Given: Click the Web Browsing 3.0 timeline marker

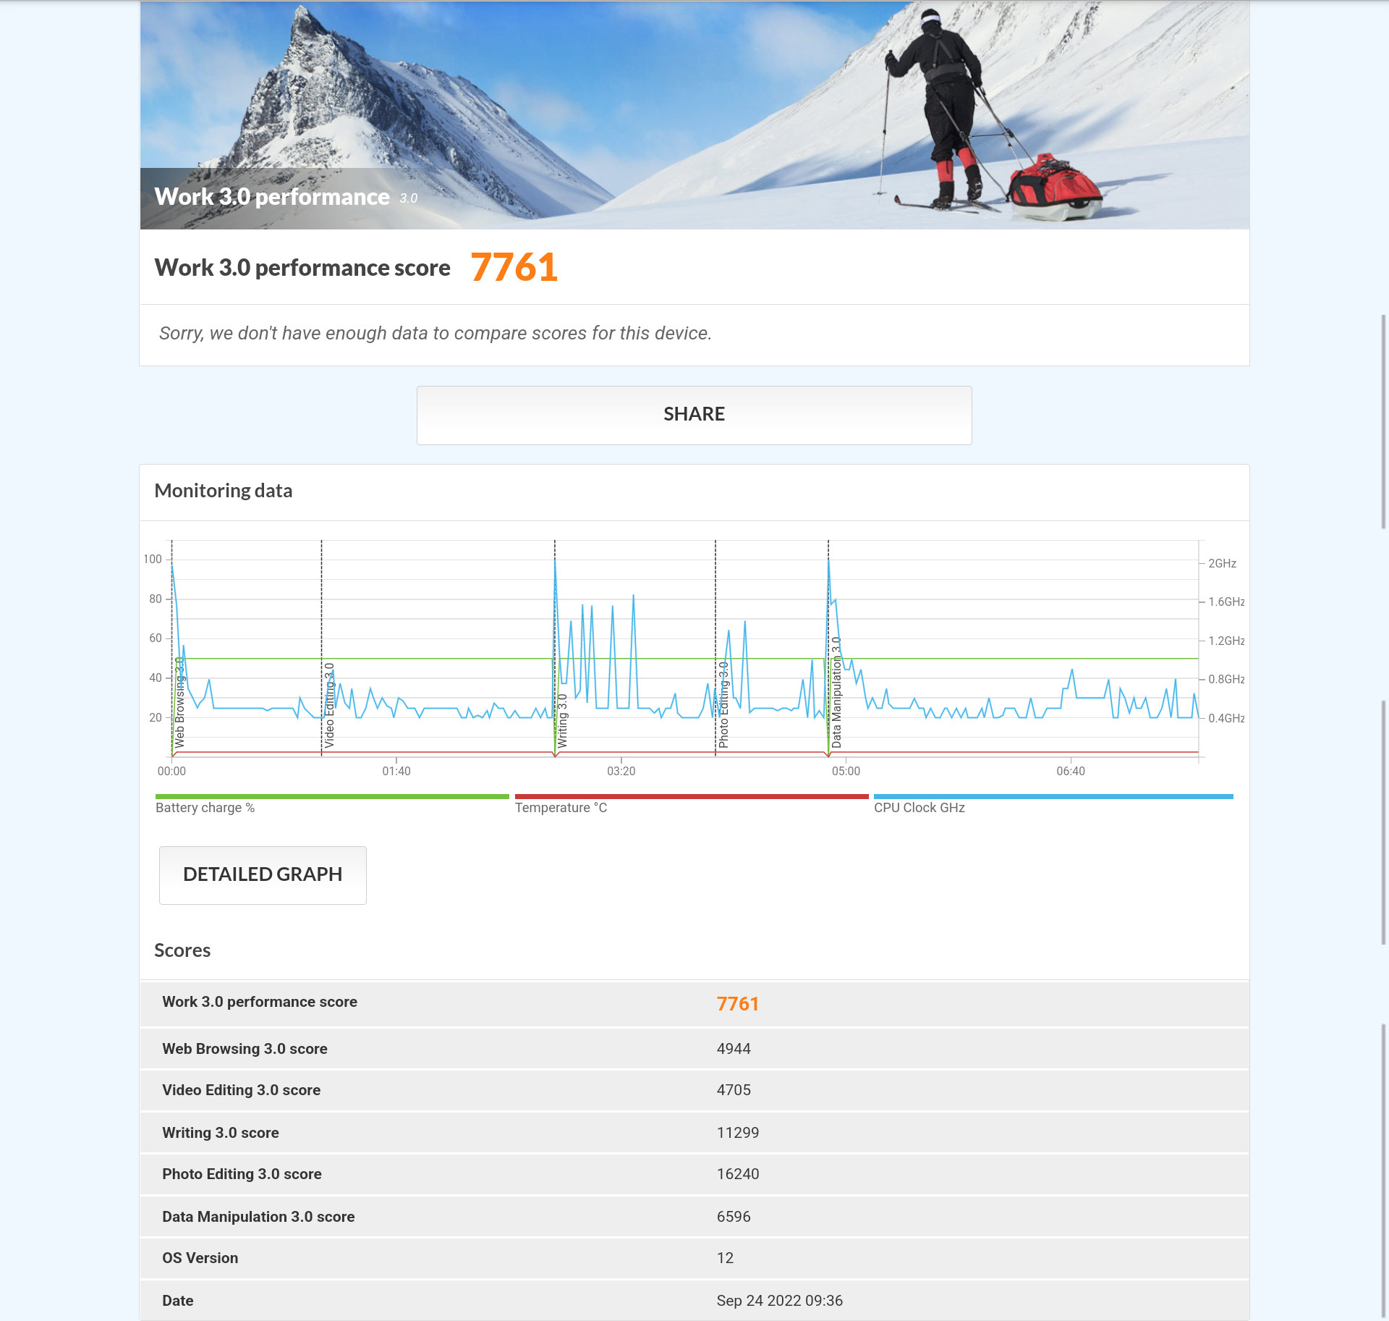Looking at the screenshot, I should (179, 702).
